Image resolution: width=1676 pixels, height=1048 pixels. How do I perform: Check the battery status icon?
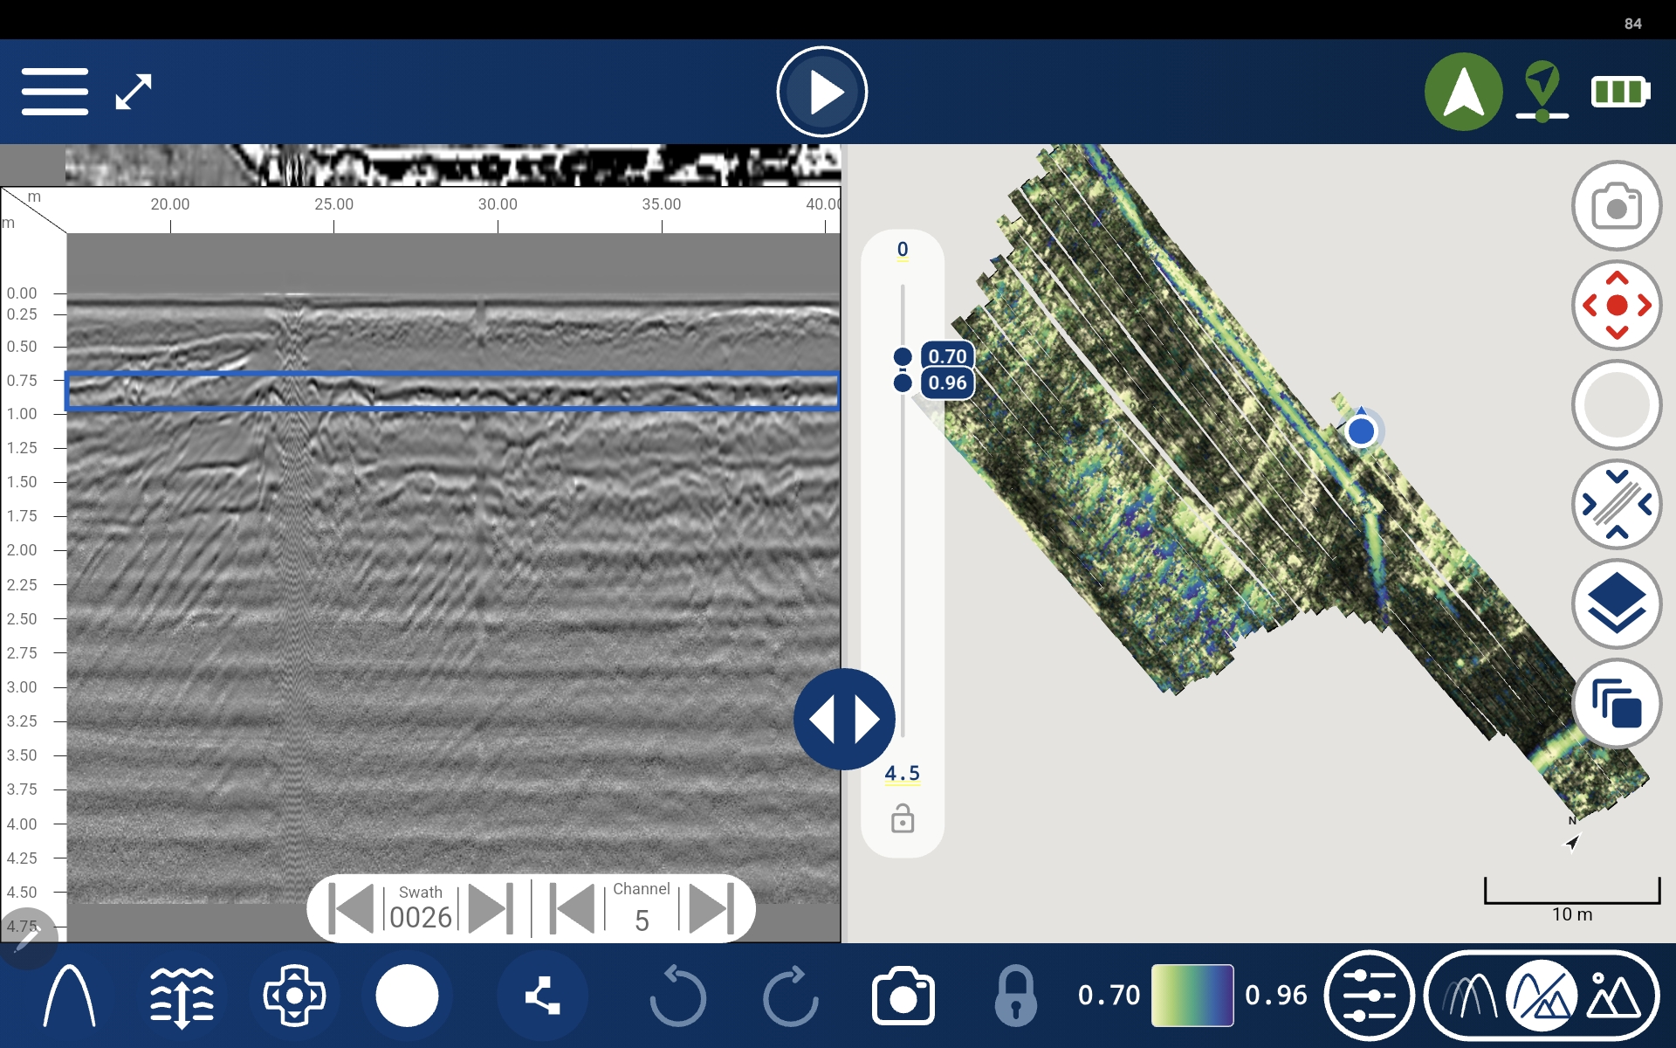pos(1620,92)
